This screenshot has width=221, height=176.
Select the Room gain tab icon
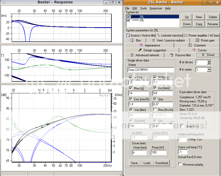coord(198,40)
